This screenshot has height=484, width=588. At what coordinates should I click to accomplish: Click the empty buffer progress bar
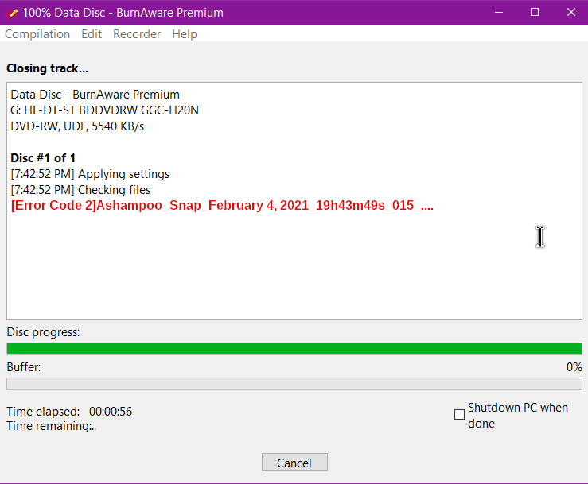pyautogui.click(x=294, y=384)
